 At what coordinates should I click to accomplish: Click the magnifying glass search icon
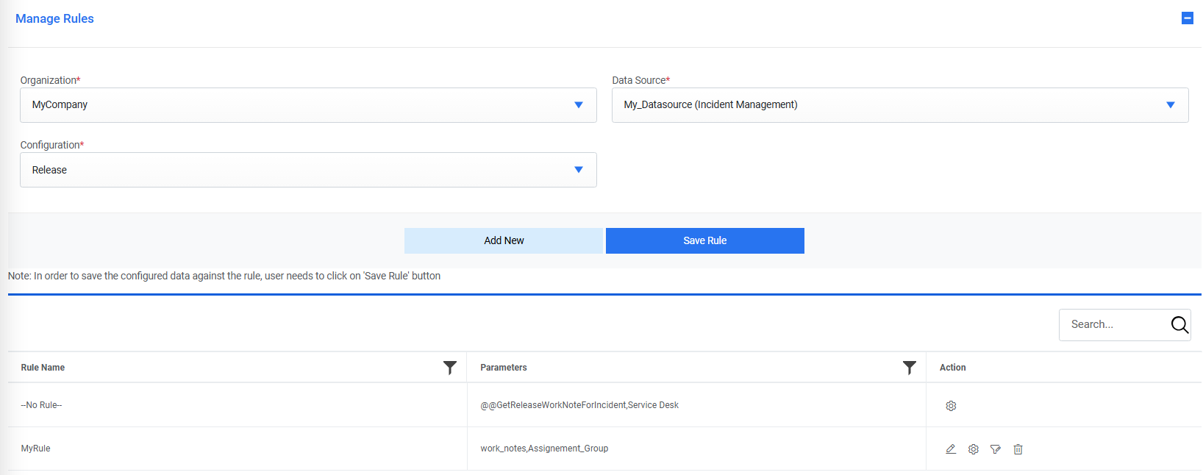(1179, 325)
